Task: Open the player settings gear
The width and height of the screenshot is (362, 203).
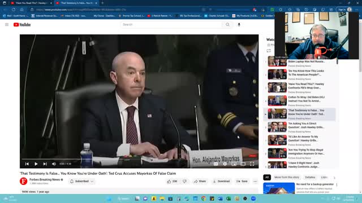Action: click(225, 164)
